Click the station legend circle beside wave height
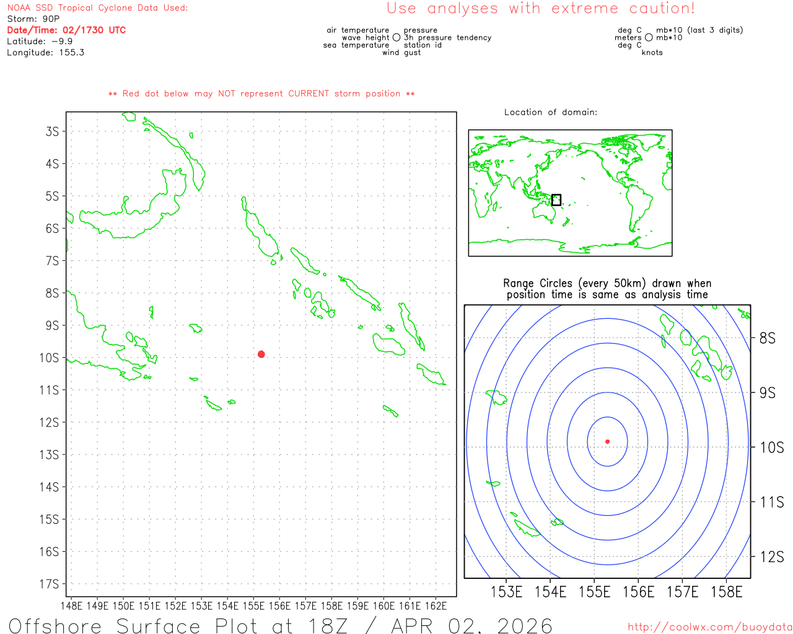 coord(396,38)
